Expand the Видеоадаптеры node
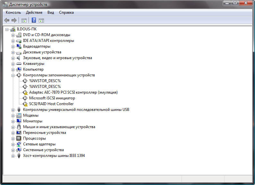 (x=13, y=46)
